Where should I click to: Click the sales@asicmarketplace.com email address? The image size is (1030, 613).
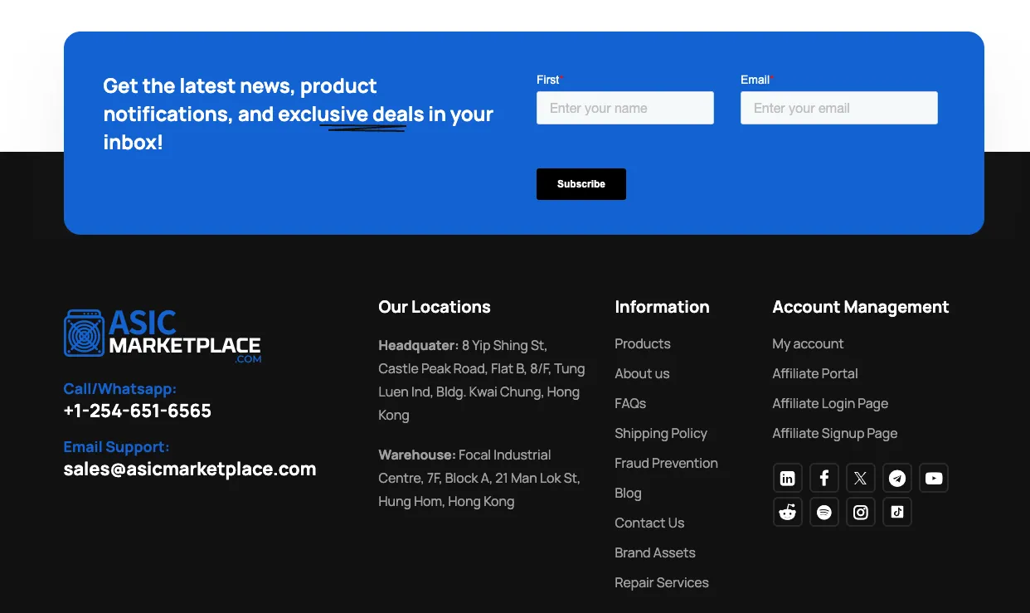190,469
